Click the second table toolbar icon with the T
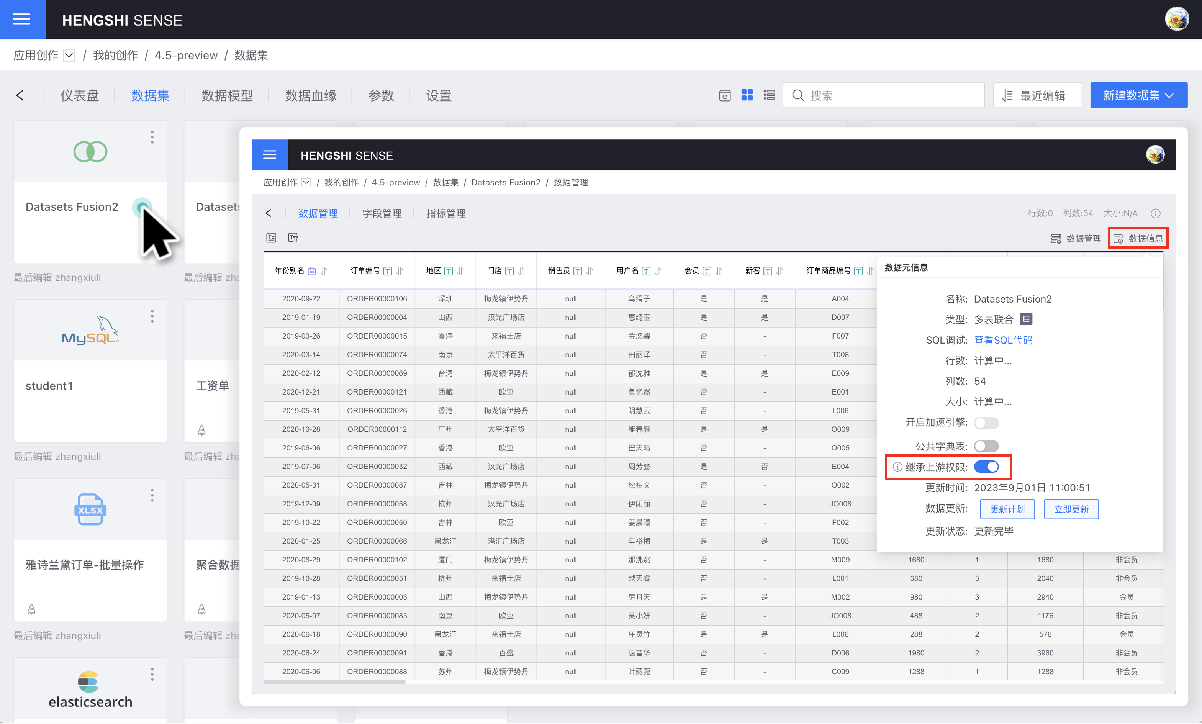The width and height of the screenshot is (1202, 724). pyautogui.click(x=293, y=238)
